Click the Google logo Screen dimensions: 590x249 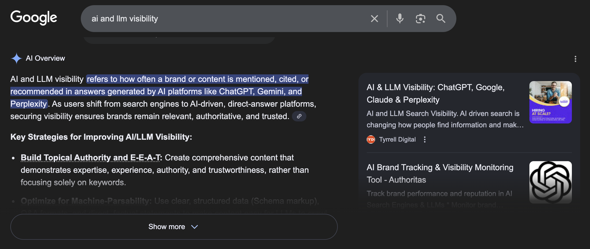(x=34, y=18)
